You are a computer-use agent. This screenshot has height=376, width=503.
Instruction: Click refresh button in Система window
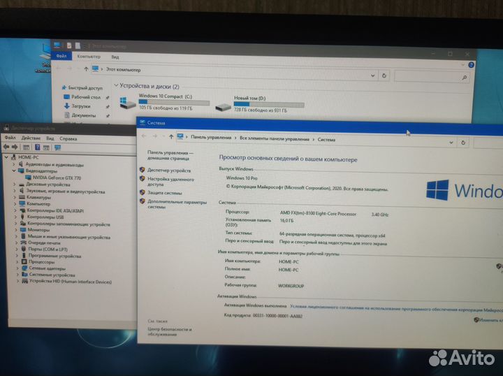click(x=463, y=143)
